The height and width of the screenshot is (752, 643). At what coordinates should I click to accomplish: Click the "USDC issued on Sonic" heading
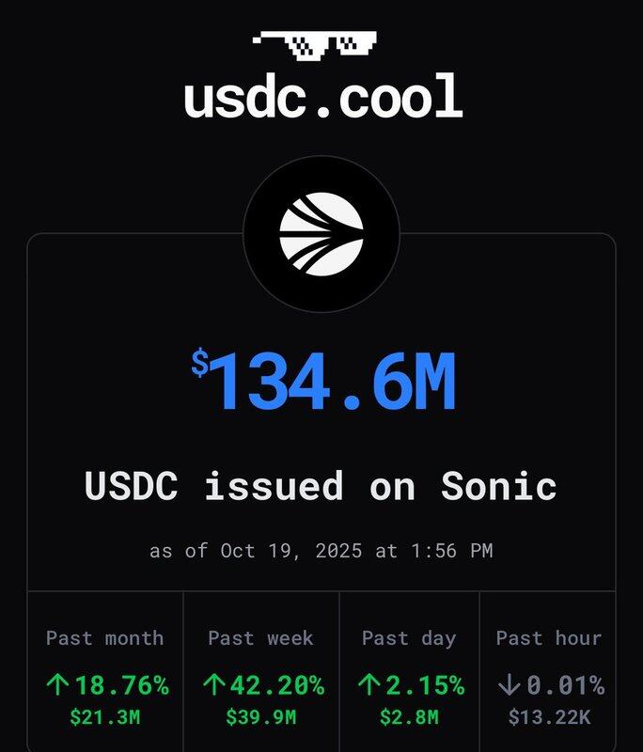coord(321,486)
